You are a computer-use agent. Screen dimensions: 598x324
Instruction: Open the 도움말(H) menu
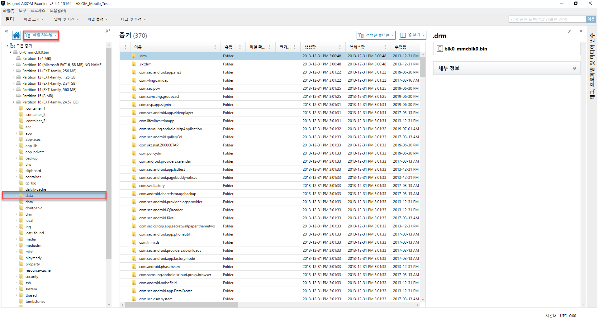point(58,11)
